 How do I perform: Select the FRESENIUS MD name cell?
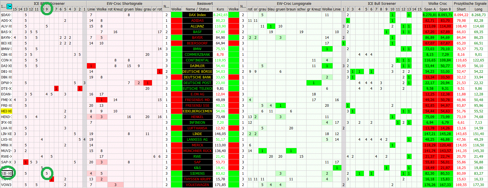[x=197, y=100]
